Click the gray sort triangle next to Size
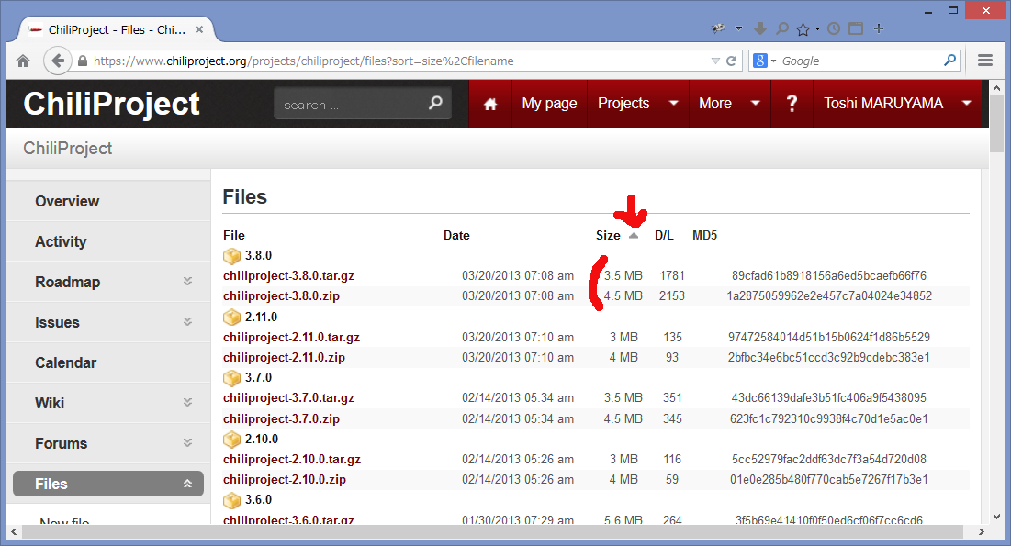Screen dimensions: 1011x546 click(634, 236)
